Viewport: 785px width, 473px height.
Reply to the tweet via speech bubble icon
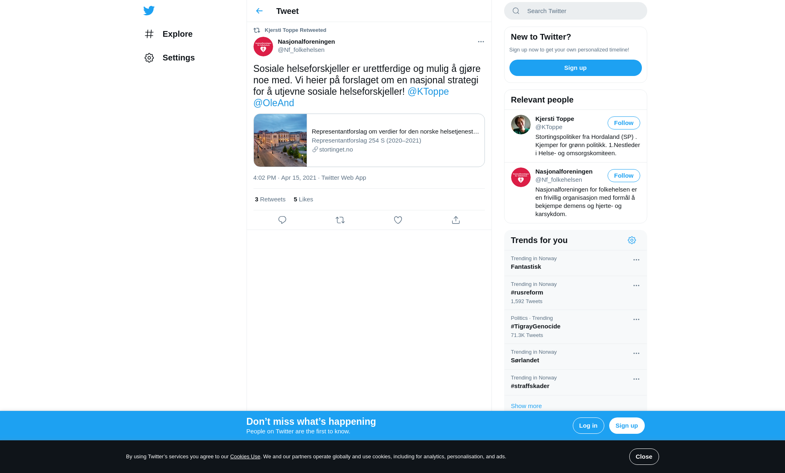click(282, 220)
